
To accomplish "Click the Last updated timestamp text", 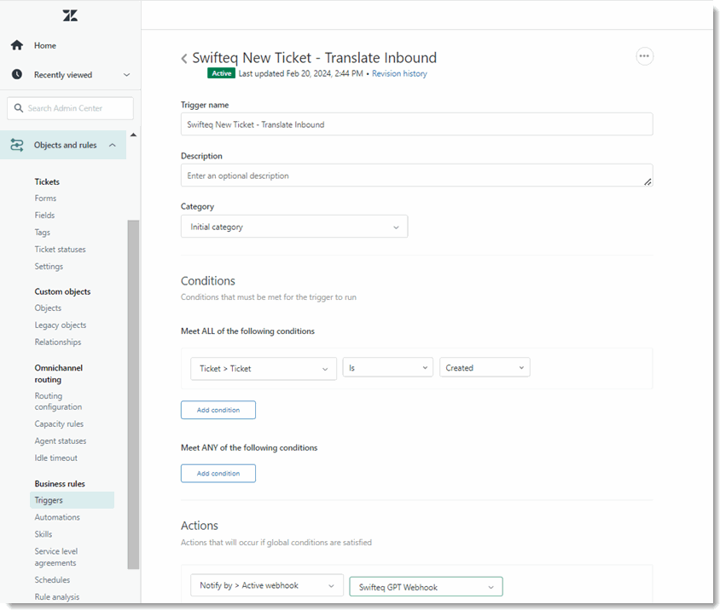I will point(301,73).
